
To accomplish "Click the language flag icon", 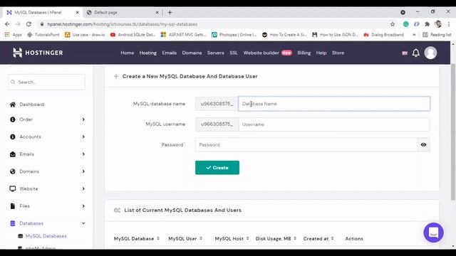I will 405,53.
